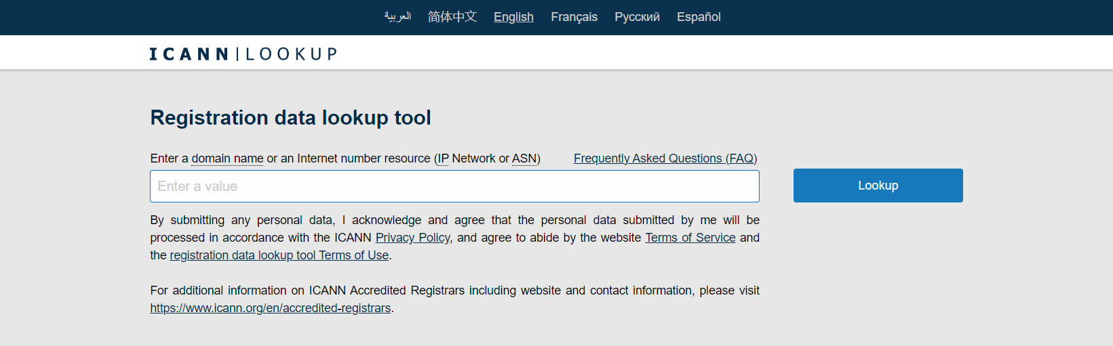
Task: Change site language to Français
Action: click(574, 17)
